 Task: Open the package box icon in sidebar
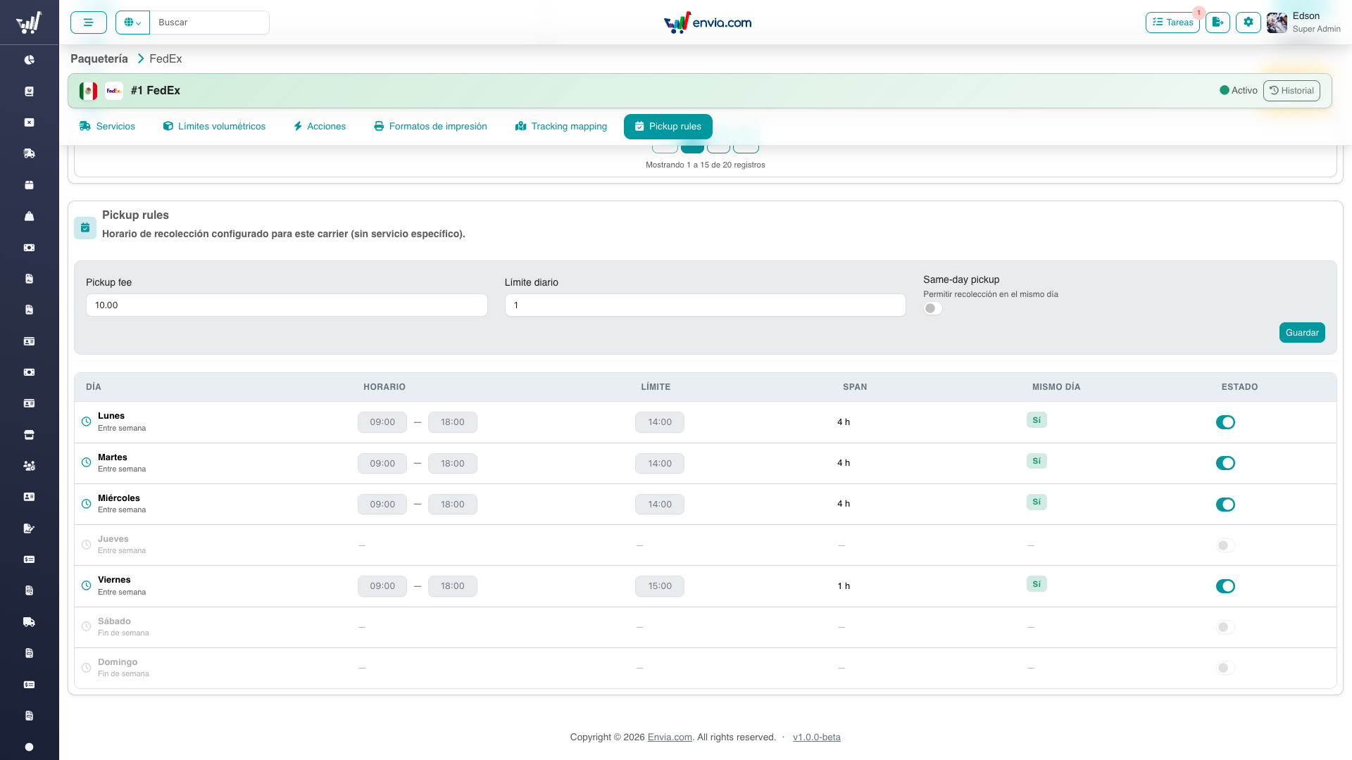[29, 185]
